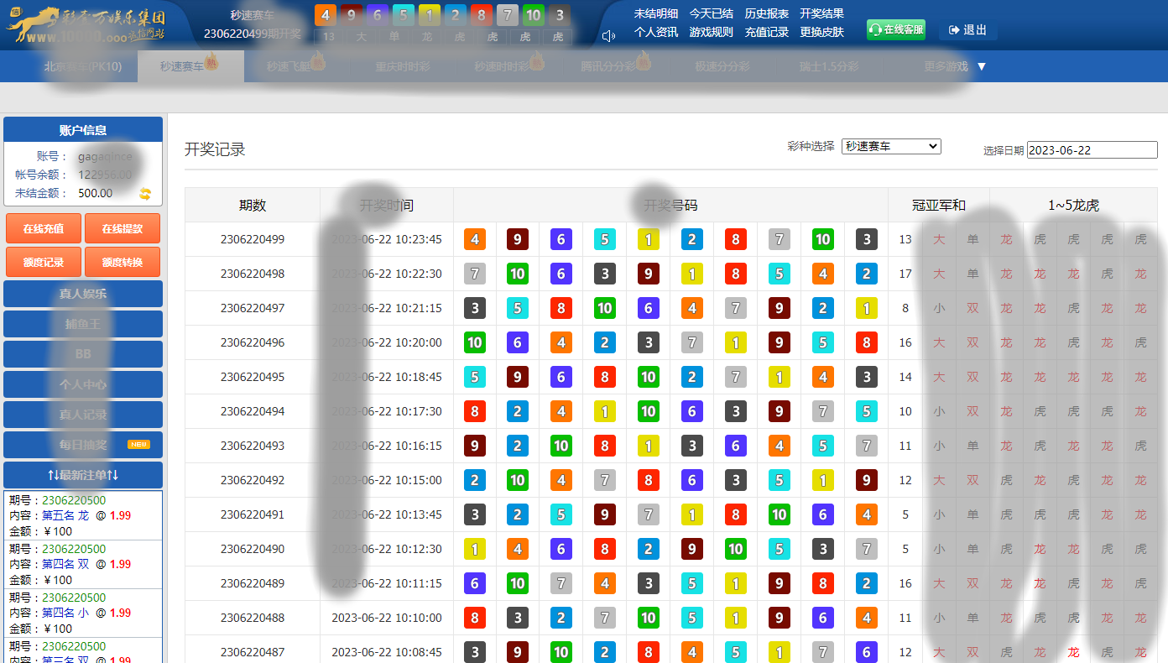This screenshot has height=663, width=1168.
Task: Toggle the ↑↓最新注单↑↓ panel header
Action: pos(83,475)
